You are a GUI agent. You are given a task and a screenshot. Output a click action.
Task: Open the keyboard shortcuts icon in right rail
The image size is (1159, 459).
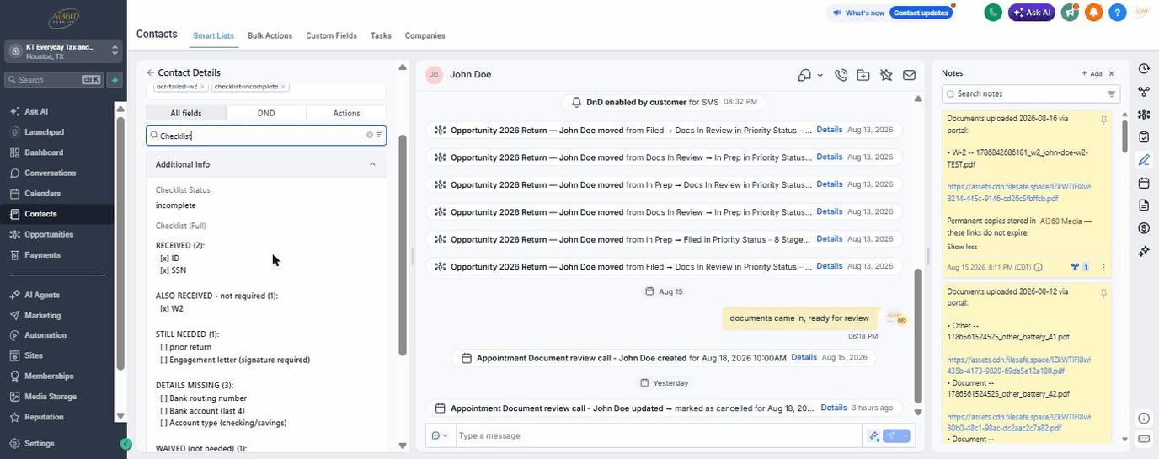tap(1144, 439)
